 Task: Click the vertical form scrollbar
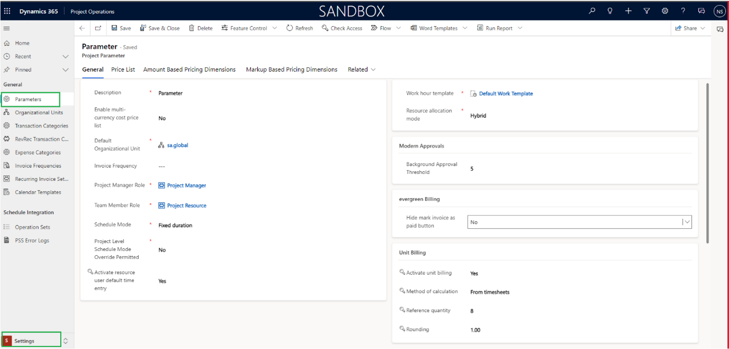tap(707, 163)
